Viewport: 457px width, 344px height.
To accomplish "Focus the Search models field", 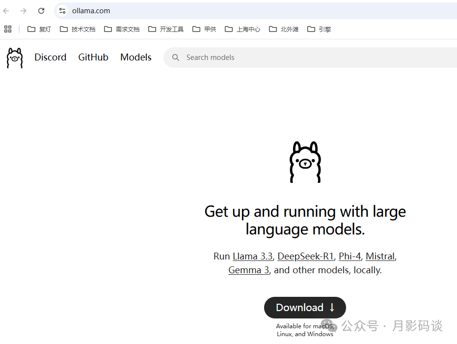I will click(310, 57).
